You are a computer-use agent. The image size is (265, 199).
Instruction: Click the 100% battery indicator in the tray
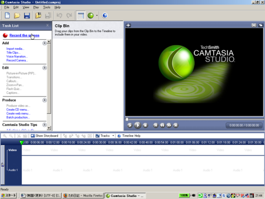coord(184,195)
